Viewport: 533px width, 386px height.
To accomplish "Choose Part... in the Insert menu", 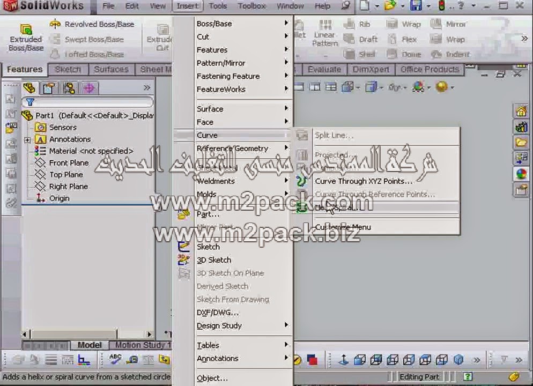I will coord(208,214).
